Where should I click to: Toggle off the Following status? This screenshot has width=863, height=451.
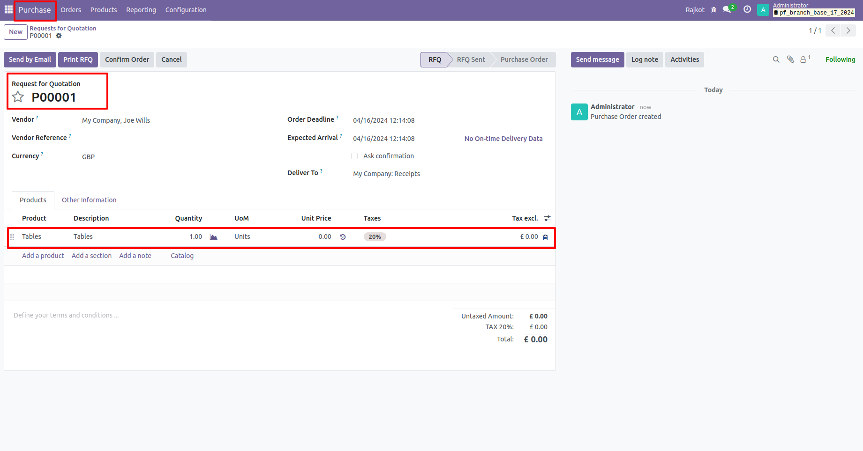(840, 59)
